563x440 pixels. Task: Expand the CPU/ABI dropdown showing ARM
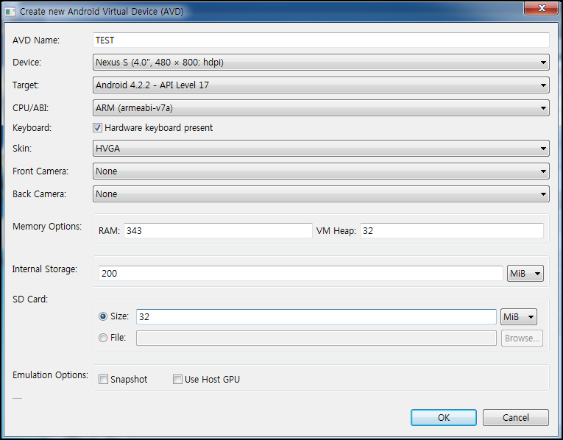click(x=321, y=107)
